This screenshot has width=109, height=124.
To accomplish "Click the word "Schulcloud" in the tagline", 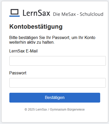I will [x=92, y=14].
